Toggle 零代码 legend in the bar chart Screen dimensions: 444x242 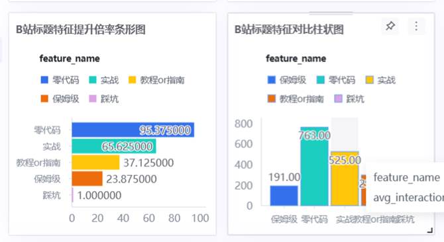(x=60, y=80)
